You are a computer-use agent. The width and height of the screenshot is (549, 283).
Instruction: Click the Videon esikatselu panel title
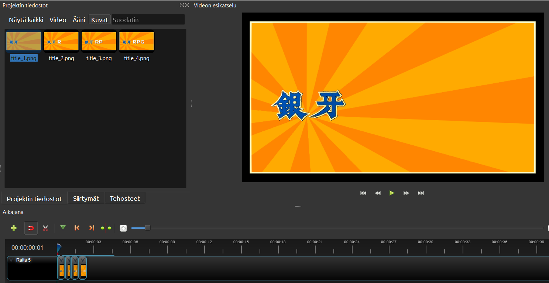pos(215,6)
